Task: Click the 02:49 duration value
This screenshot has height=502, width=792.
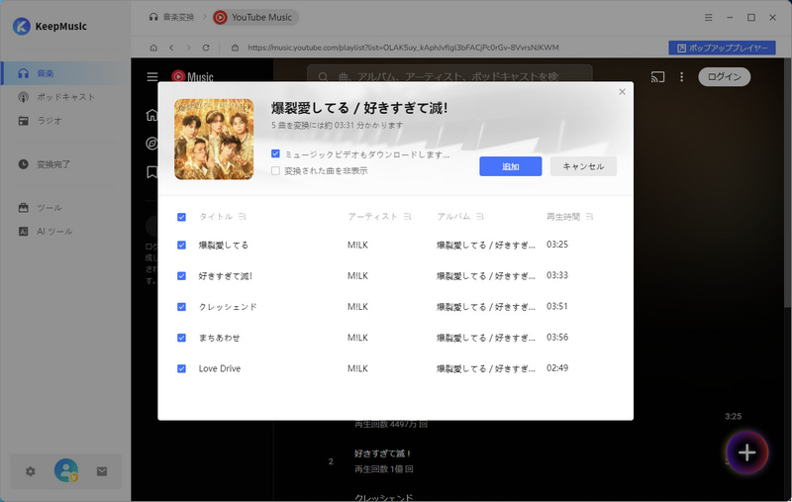Action: pyautogui.click(x=557, y=367)
